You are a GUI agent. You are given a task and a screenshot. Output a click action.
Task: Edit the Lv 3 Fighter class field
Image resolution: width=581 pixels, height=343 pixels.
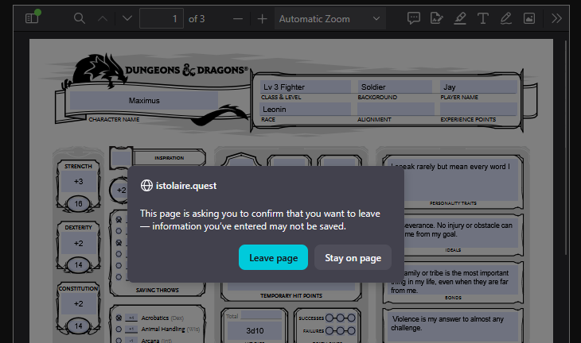[306, 87]
